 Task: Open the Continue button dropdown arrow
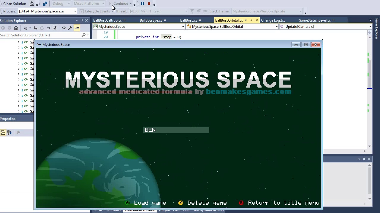coord(130,4)
